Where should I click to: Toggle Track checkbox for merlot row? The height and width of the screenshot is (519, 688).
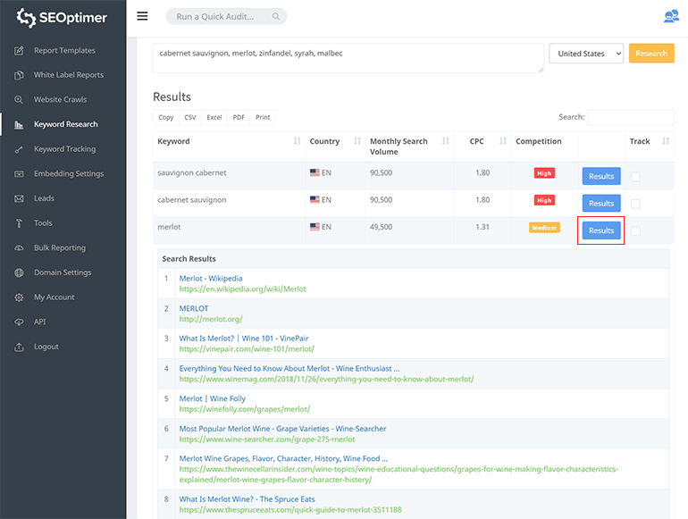click(635, 231)
